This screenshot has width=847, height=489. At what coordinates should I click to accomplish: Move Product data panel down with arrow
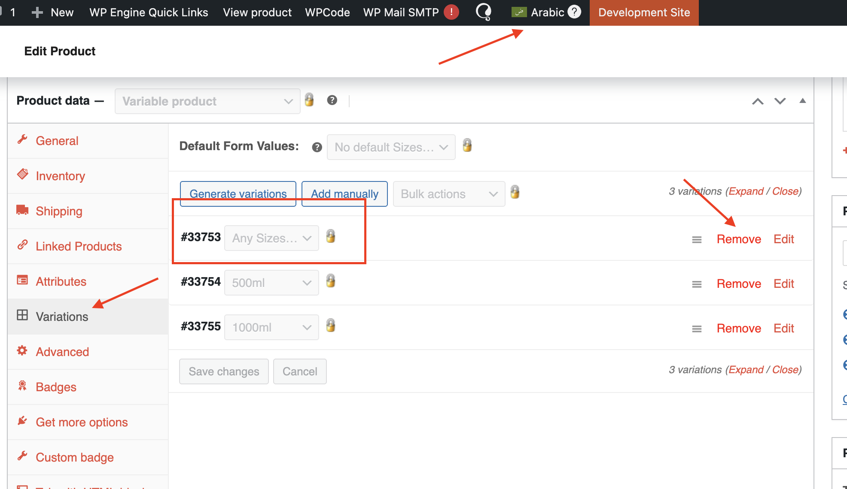coord(780,101)
